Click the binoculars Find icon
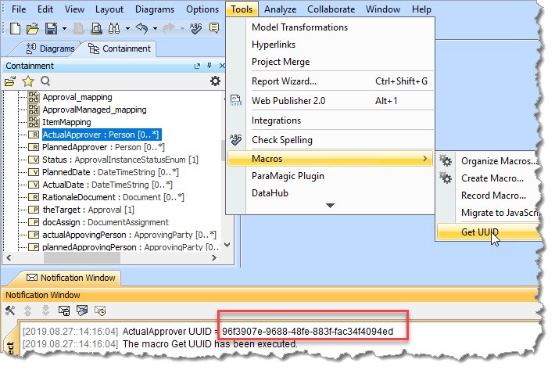Viewport: 555px width, 370px height. click(x=113, y=29)
